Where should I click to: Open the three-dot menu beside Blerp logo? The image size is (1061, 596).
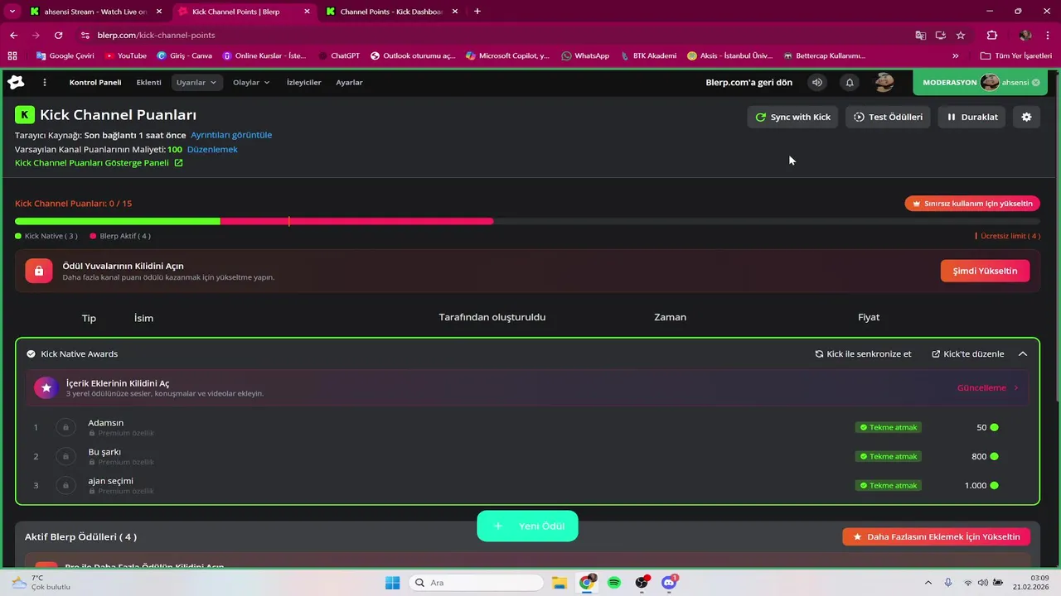45,82
